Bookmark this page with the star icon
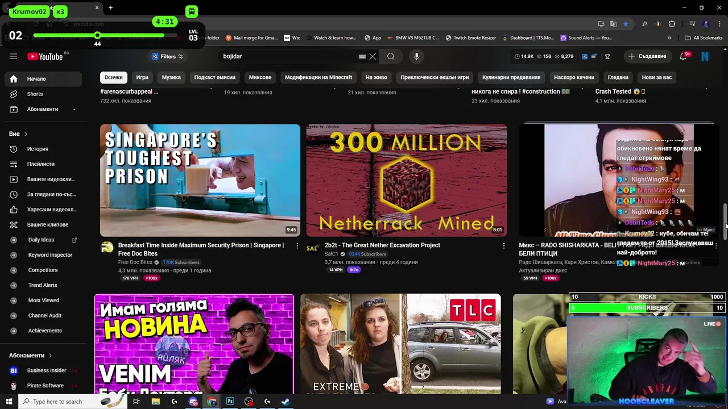Screen dimensions: 728x409 click(x=626, y=24)
